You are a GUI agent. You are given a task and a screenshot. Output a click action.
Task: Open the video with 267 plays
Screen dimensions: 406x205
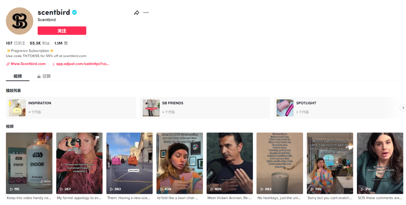(79, 163)
